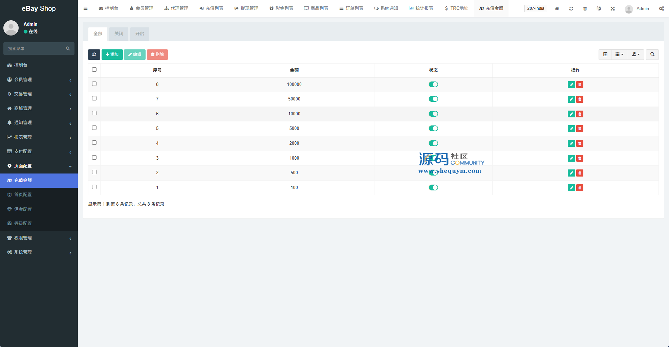Click green edit icon for amount 100000
This screenshot has height=347, width=669.
click(x=571, y=85)
